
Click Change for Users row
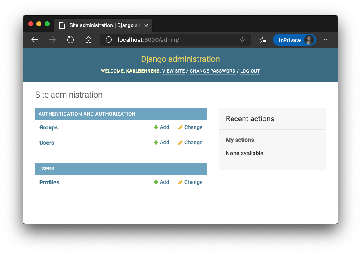point(190,143)
